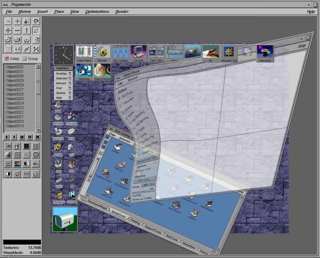The image size is (320, 258).
Task: Select Object0029 in the object list
Action: [15, 80]
